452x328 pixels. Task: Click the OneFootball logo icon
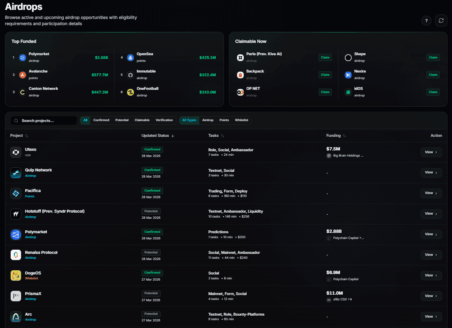[x=130, y=92]
